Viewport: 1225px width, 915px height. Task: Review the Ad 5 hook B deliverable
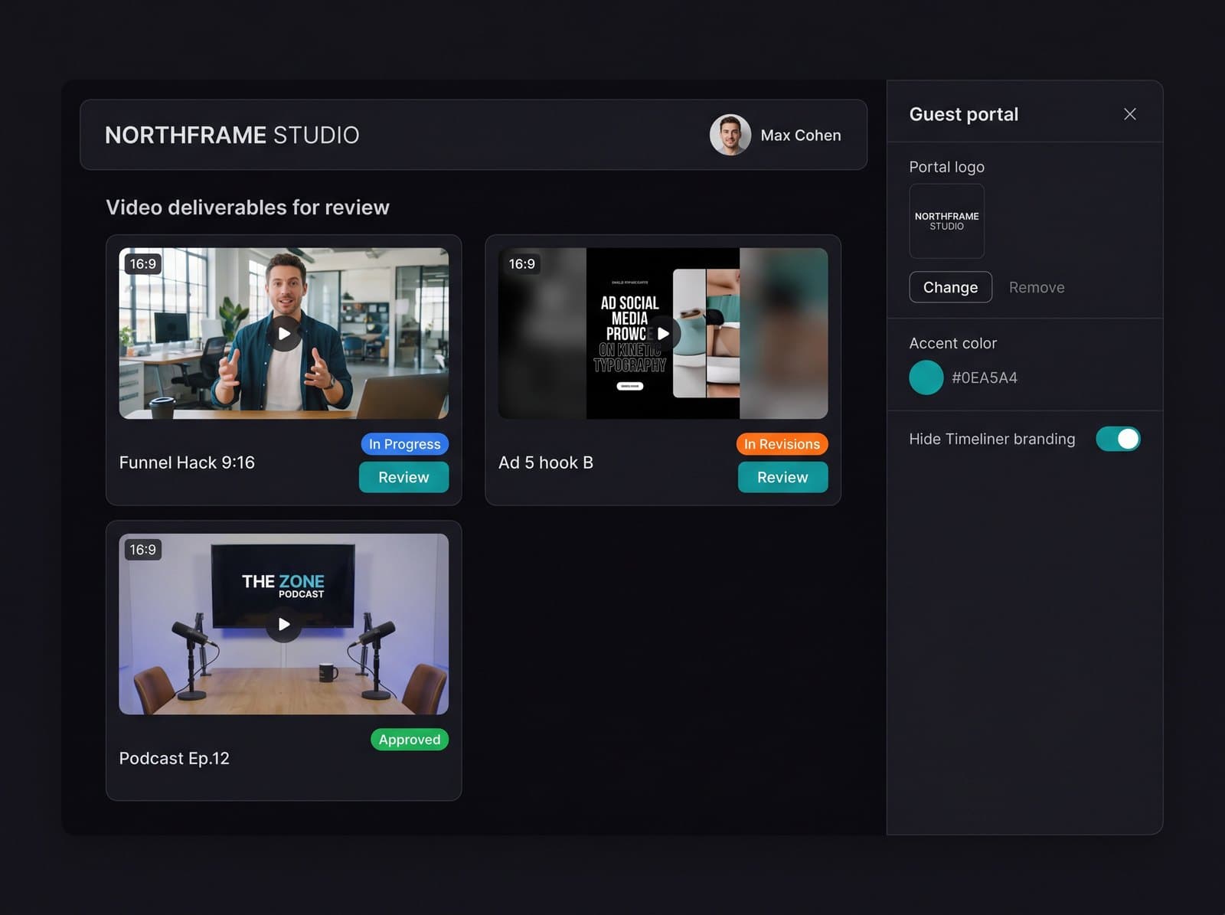782,477
